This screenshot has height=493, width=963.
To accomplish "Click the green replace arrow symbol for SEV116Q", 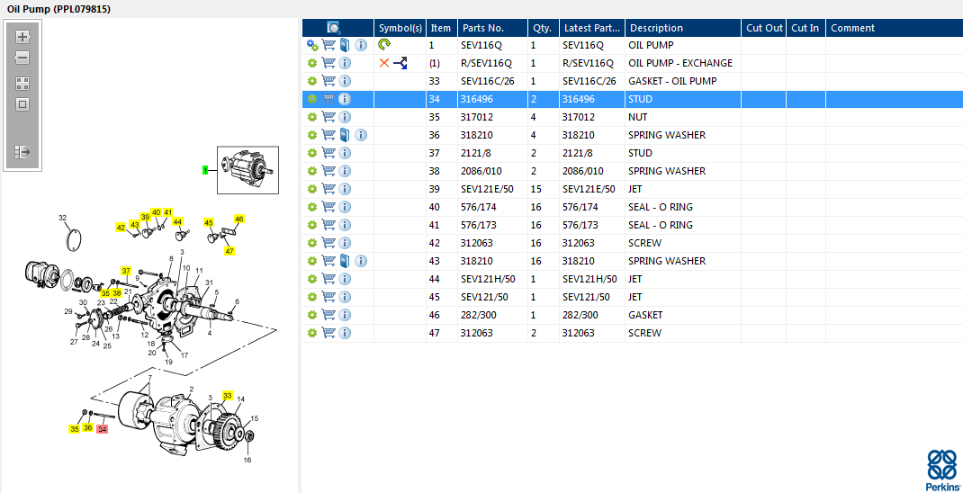I will (x=384, y=44).
